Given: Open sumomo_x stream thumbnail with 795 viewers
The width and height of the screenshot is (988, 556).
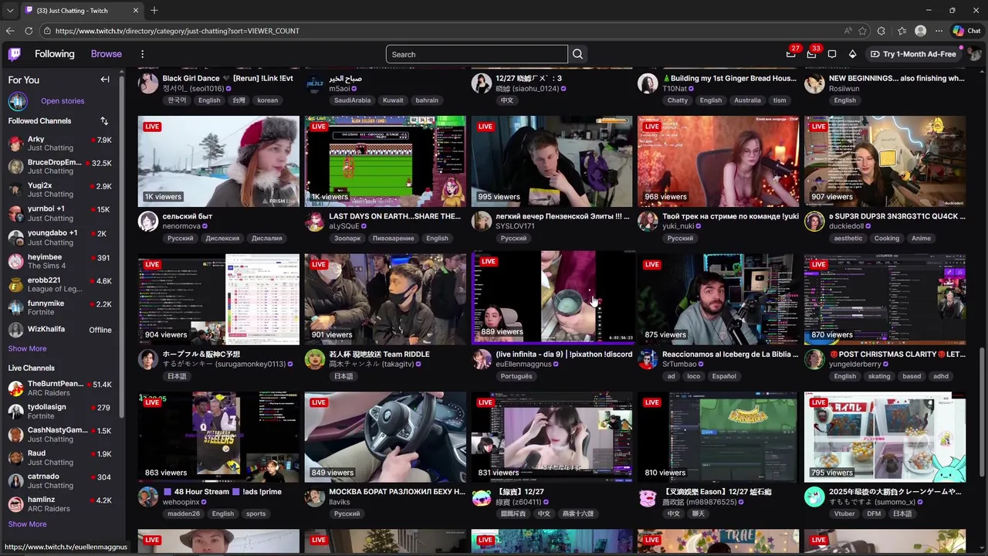Looking at the screenshot, I should click(x=885, y=437).
